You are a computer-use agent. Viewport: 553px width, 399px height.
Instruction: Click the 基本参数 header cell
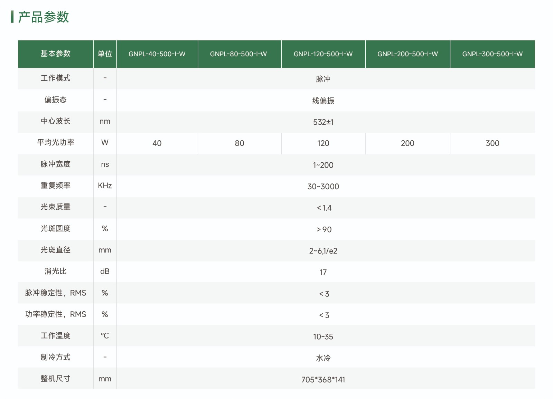pyautogui.click(x=55, y=54)
